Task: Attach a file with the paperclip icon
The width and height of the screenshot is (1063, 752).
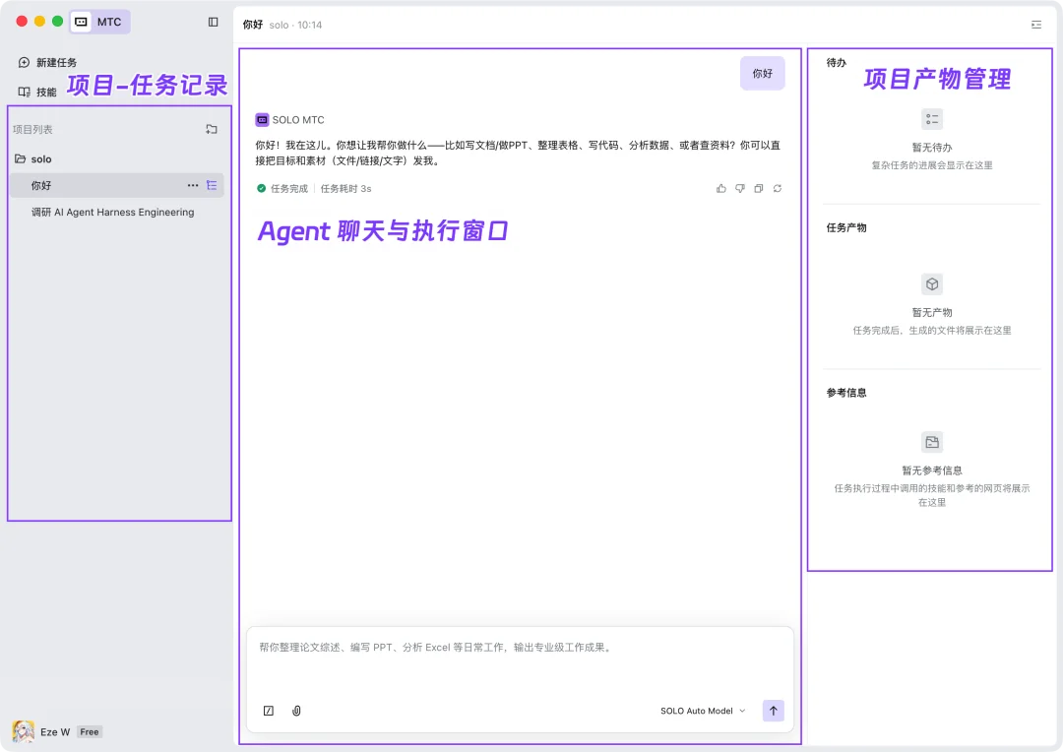Action: coord(296,711)
